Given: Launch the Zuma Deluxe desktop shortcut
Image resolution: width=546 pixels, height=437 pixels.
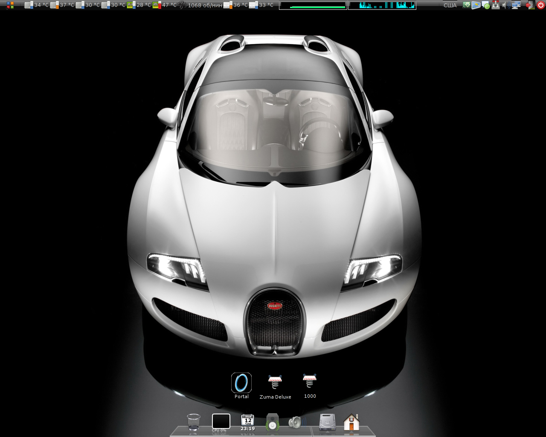Looking at the screenshot, I should [275, 386].
